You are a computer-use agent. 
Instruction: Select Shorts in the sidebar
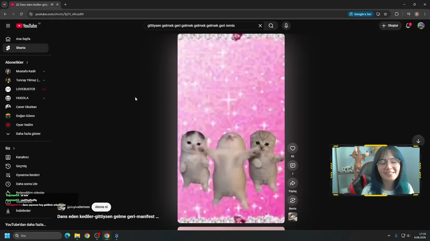[26, 48]
